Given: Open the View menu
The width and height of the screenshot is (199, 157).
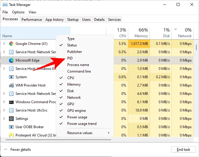Looking at the screenshot, I should [x=32, y=12].
